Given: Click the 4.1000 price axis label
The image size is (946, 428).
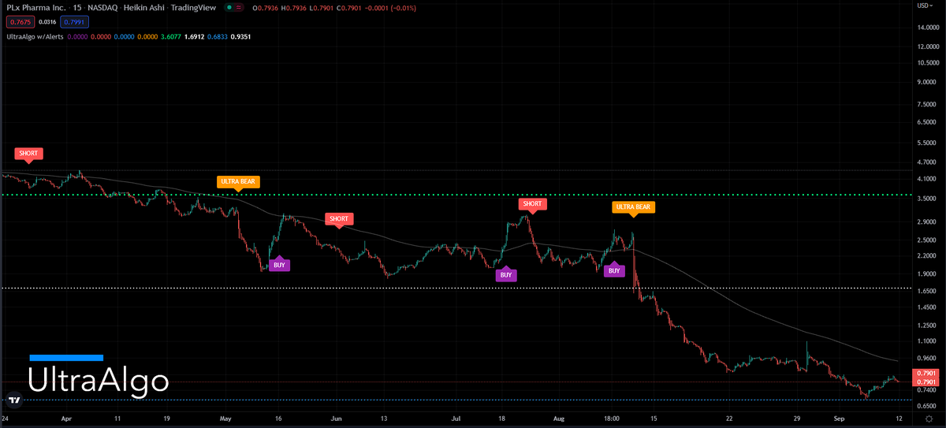Looking at the screenshot, I should [x=926, y=179].
